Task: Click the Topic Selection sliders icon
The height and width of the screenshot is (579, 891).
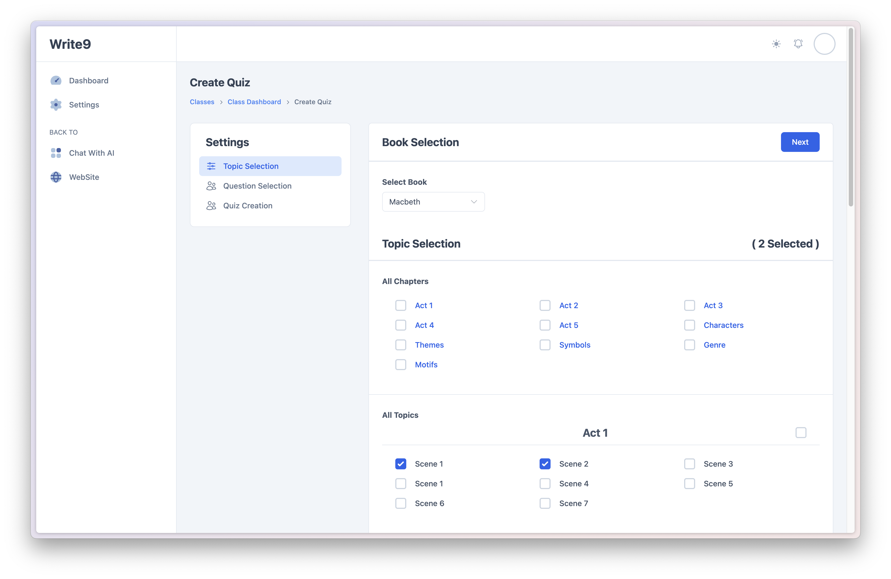Action: (211, 166)
